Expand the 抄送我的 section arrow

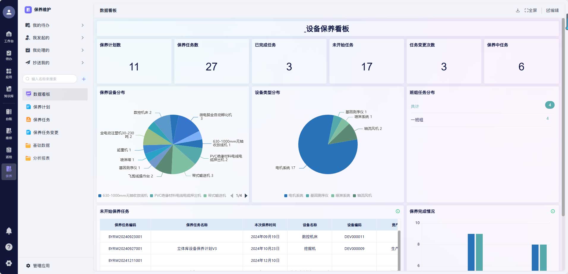pyautogui.click(x=83, y=63)
